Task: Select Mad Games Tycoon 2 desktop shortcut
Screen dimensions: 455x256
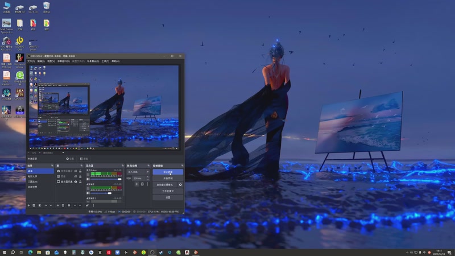Action: tap(6, 26)
